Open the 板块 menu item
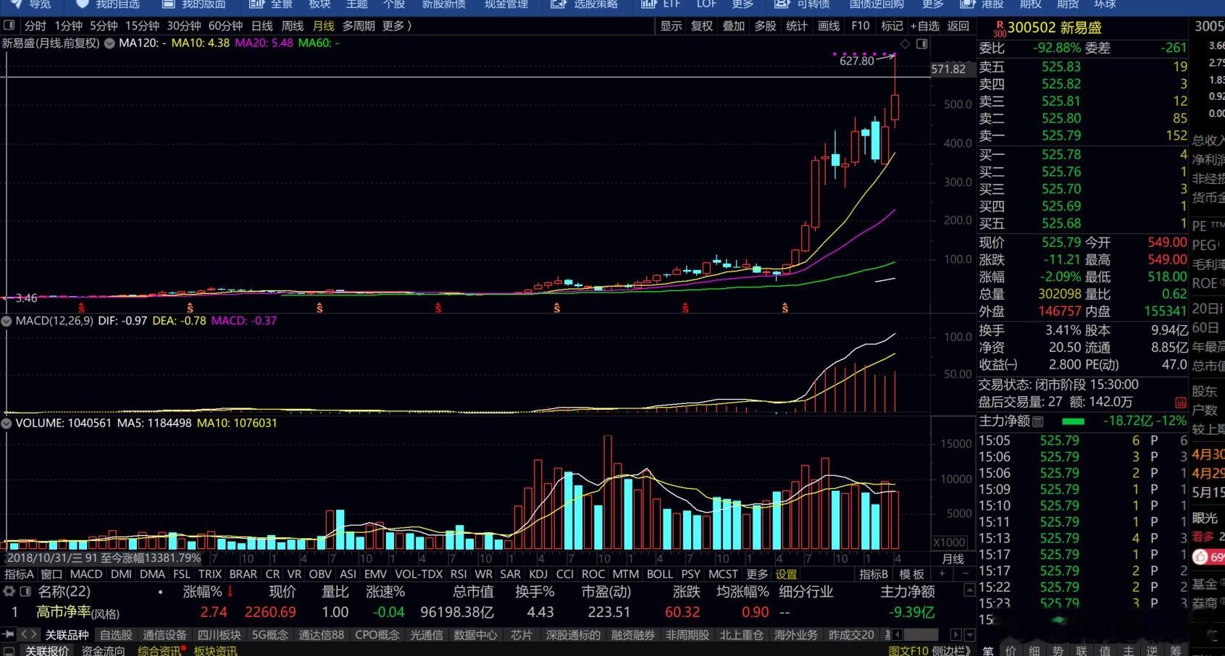The width and height of the screenshot is (1225, 656). pyautogui.click(x=319, y=4)
